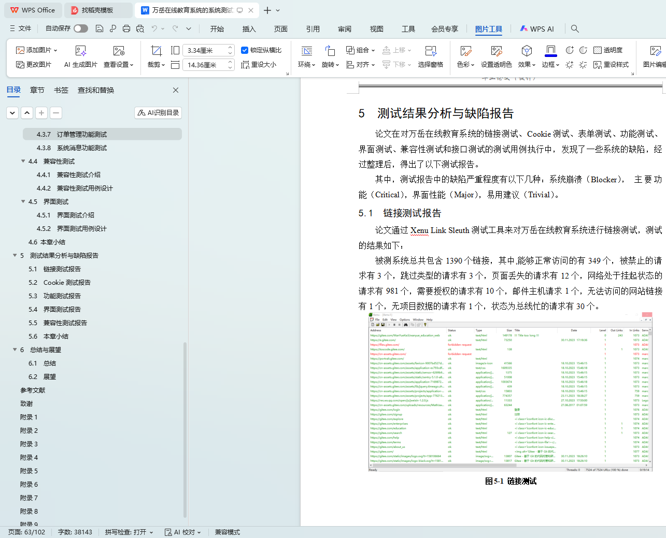Viewport: 666px width, 538px height.
Task: Open the Spell Check (拼写检查) dropdown
Action: point(151,532)
